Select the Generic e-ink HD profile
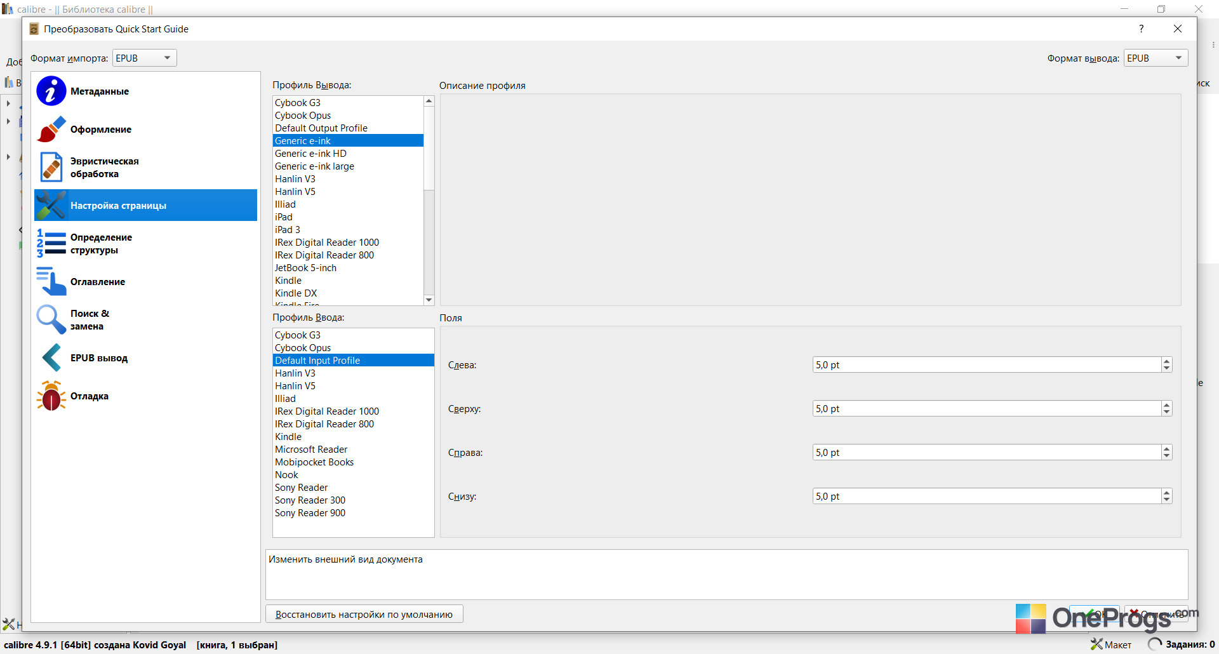 point(348,153)
